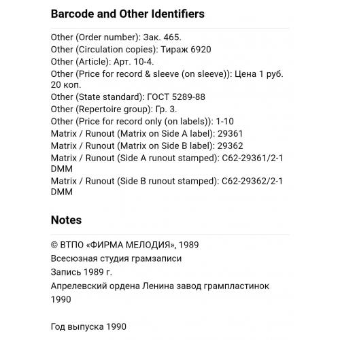Click the DMM text under Side B runout
The image size is (340, 340).
point(62,192)
